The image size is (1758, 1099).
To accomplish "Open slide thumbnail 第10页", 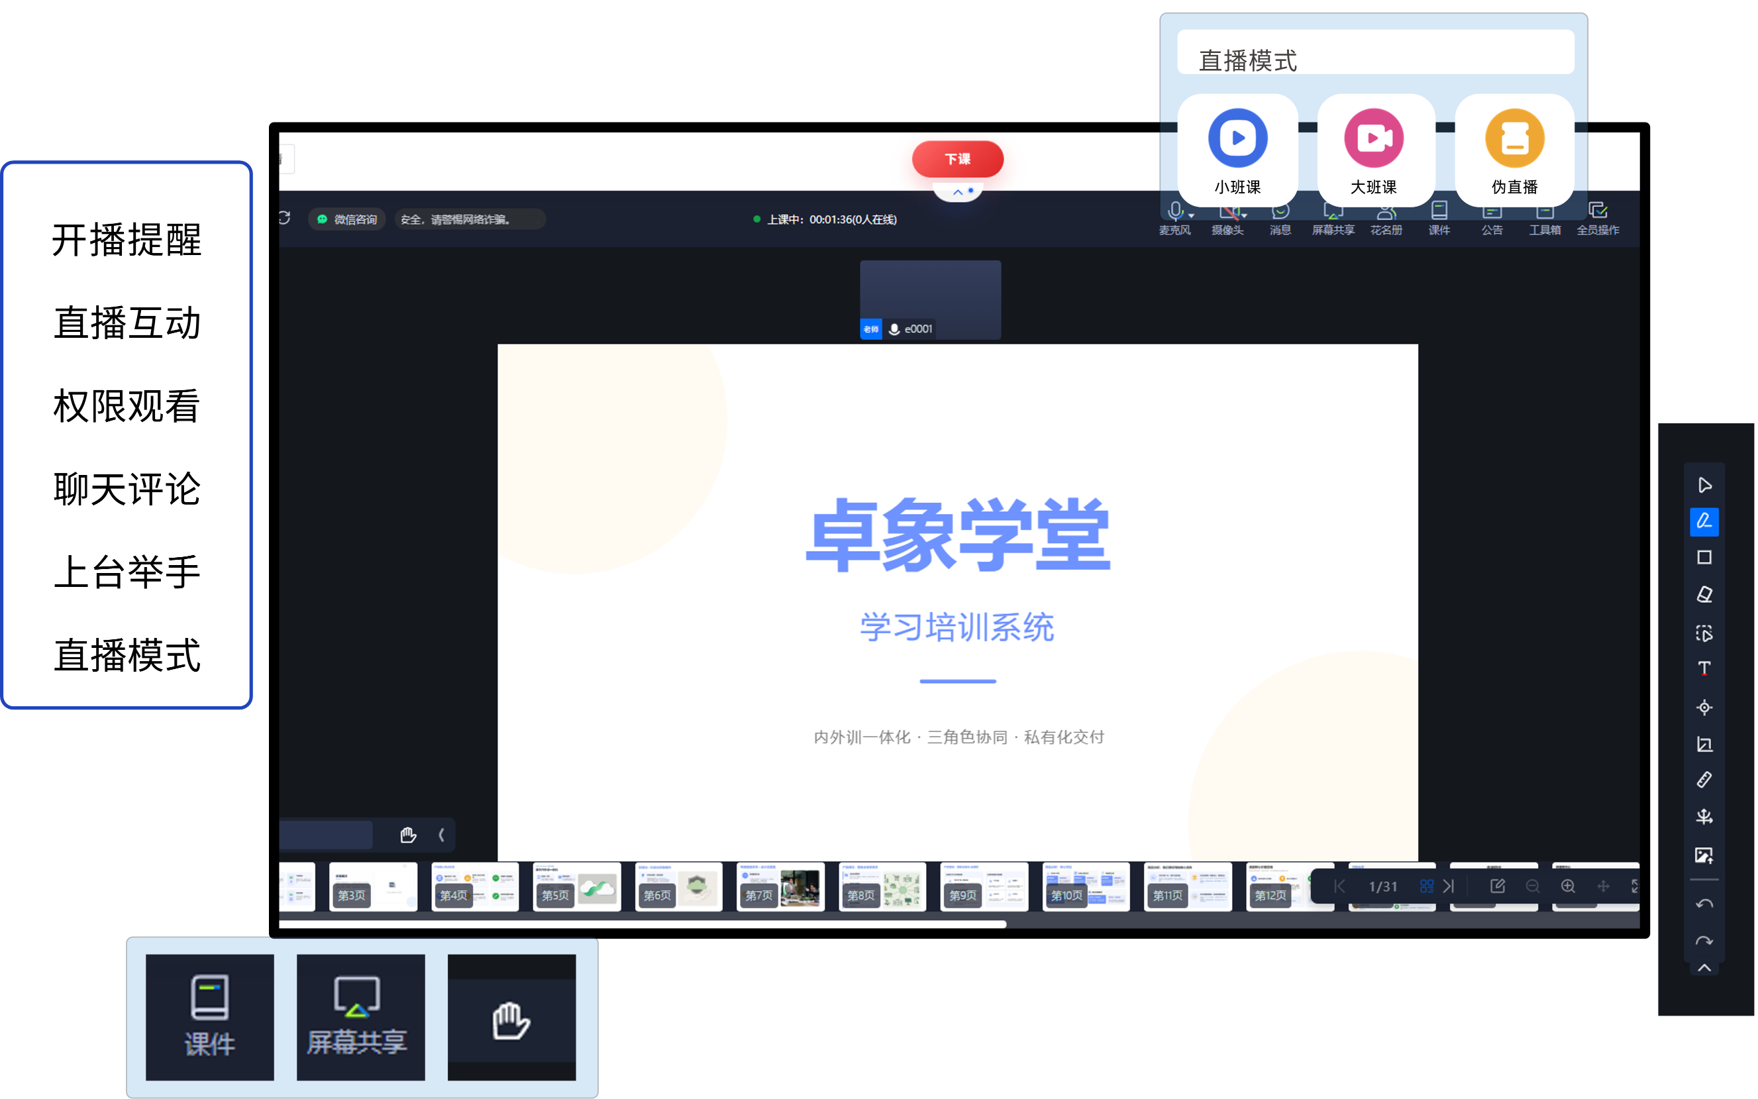I will click(1086, 887).
